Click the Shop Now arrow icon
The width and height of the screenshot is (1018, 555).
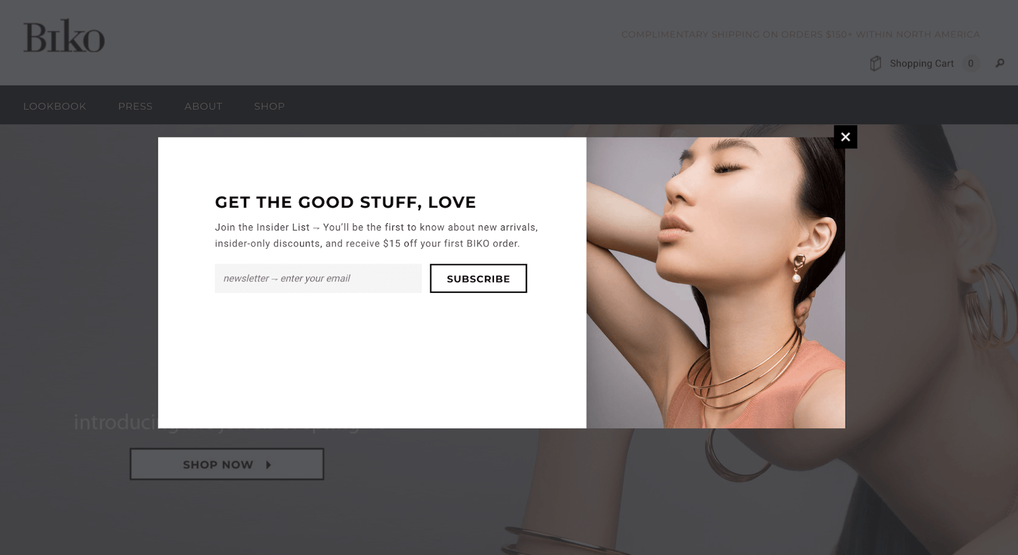[x=268, y=465]
